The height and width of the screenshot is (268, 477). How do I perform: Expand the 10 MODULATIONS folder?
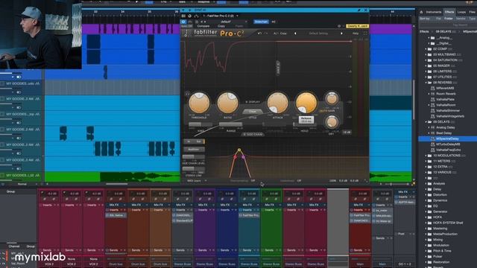click(x=426, y=156)
